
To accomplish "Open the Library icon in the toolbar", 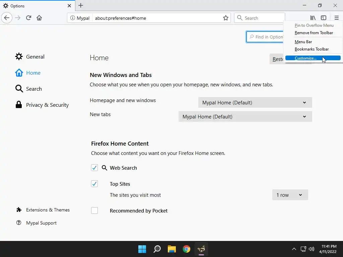I will pyautogui.click(x=313, y=18).
